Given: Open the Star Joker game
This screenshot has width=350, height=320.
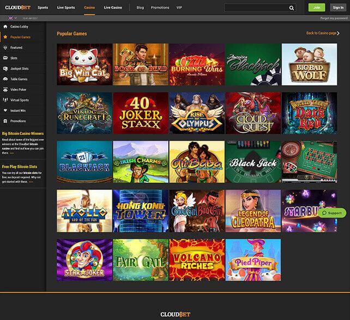Looking at the screenshot, I should click(x=85, y=260).
